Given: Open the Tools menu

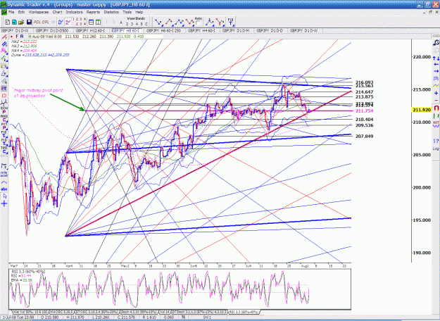Looking at the screenshot, I should (x=127, y=12).
